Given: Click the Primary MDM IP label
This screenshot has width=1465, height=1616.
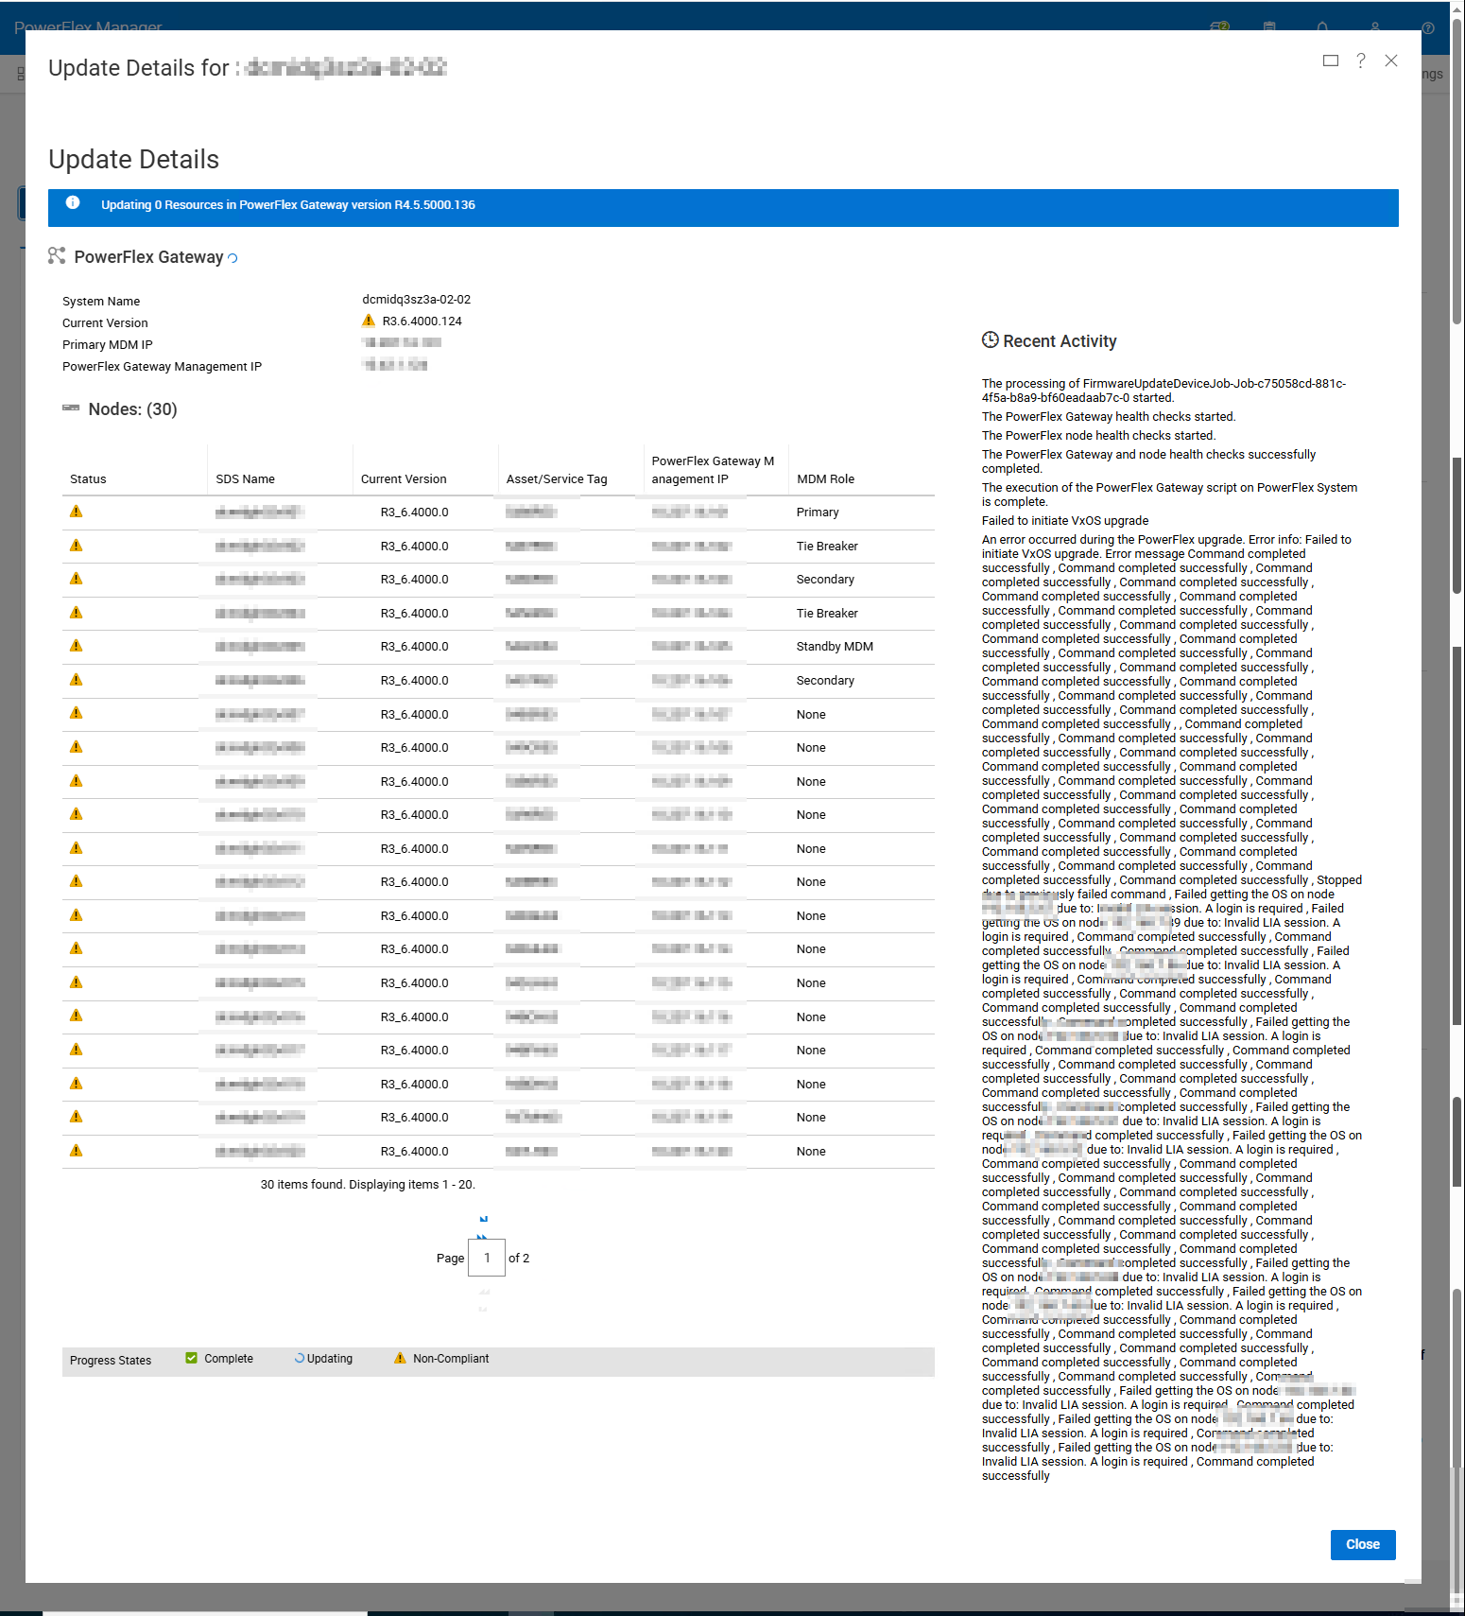Looking at the screenshot, I should pyautogui.click(x=108, y=345).
